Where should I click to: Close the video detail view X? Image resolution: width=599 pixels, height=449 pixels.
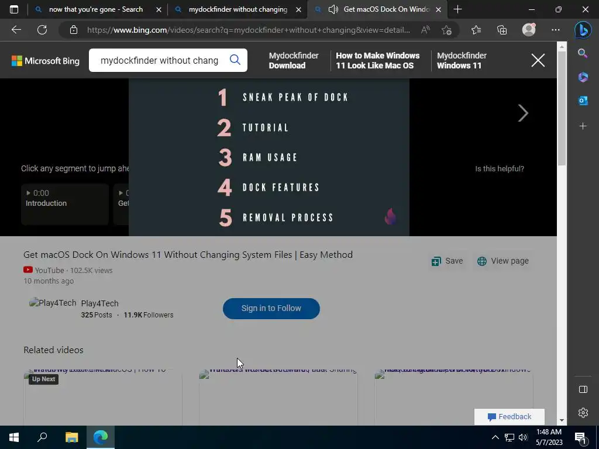tap(538, 60)
